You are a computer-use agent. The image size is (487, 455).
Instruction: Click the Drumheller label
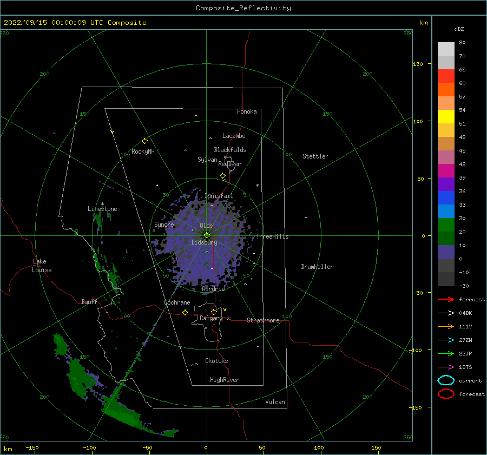point(317,267)
